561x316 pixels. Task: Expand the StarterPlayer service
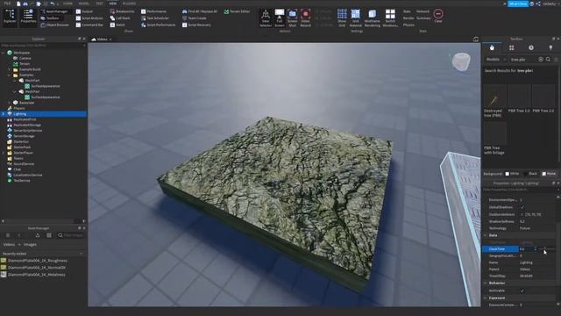[4, 153]
